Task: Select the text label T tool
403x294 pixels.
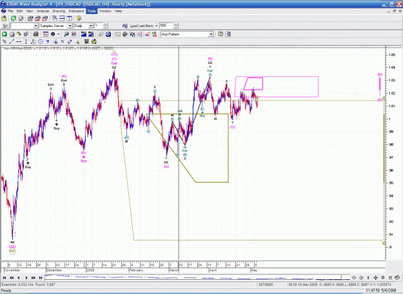Action: click(48, 41)
